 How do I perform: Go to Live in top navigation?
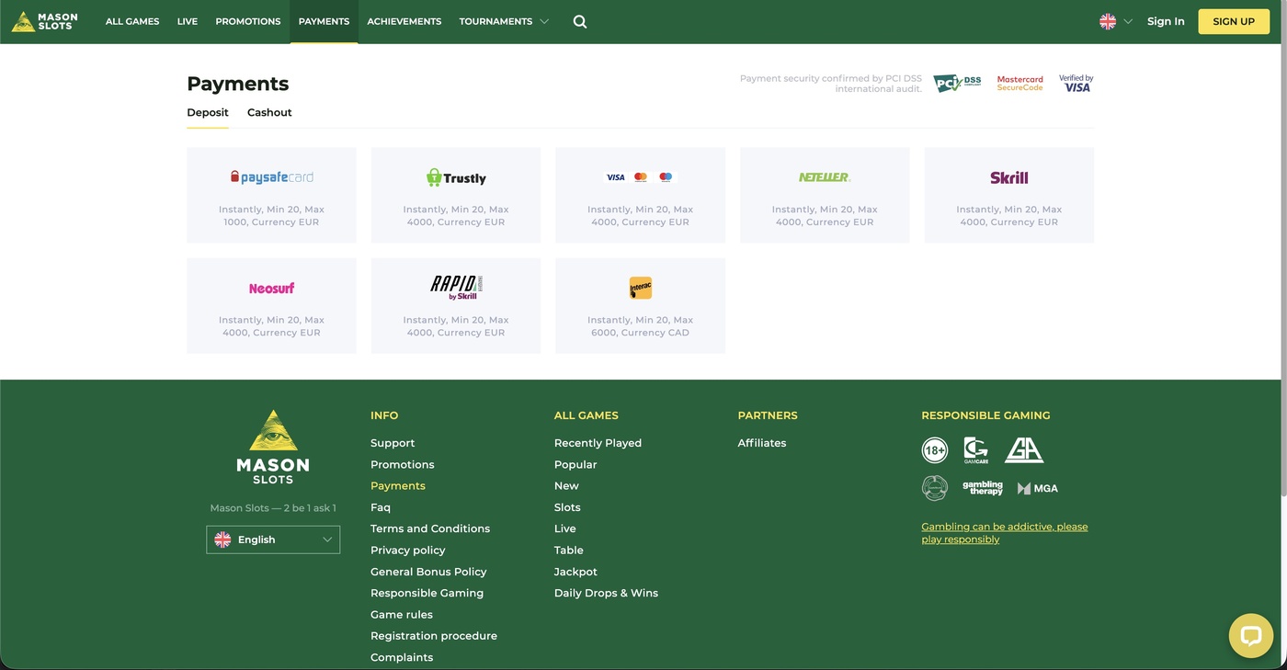[188, 21]
